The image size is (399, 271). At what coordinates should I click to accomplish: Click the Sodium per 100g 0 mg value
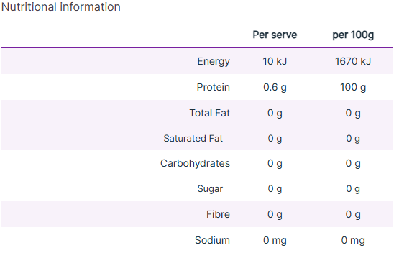[x=353, y=241]
